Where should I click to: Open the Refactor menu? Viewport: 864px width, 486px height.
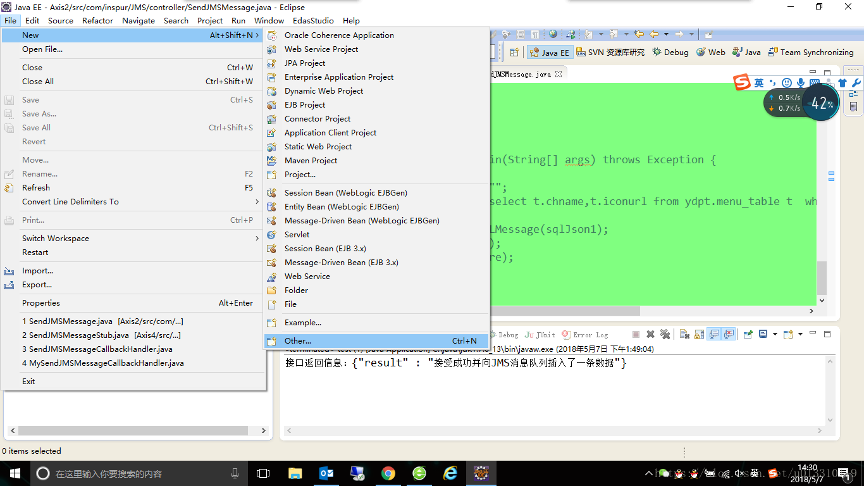click(x=97, y=20)
